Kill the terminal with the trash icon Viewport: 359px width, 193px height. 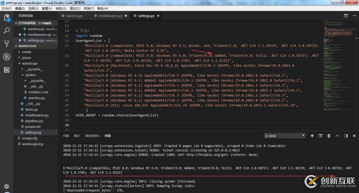pos(329,136)
